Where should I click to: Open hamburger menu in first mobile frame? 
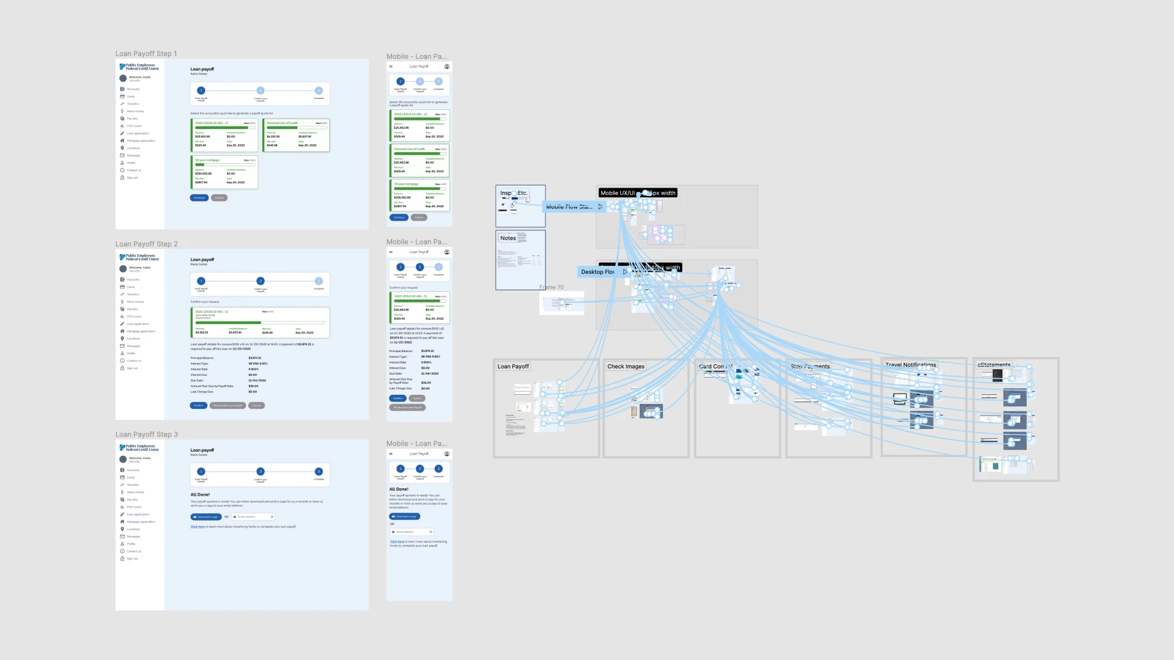coord(391,67)
